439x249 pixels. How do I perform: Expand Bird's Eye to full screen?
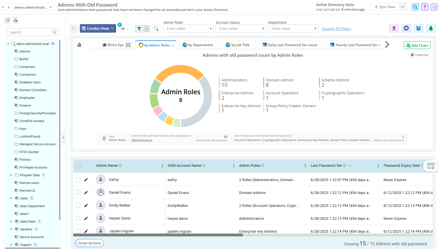point(128,45)
